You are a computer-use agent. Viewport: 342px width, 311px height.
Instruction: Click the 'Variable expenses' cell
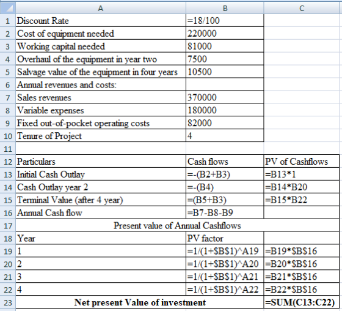point(101,110)
